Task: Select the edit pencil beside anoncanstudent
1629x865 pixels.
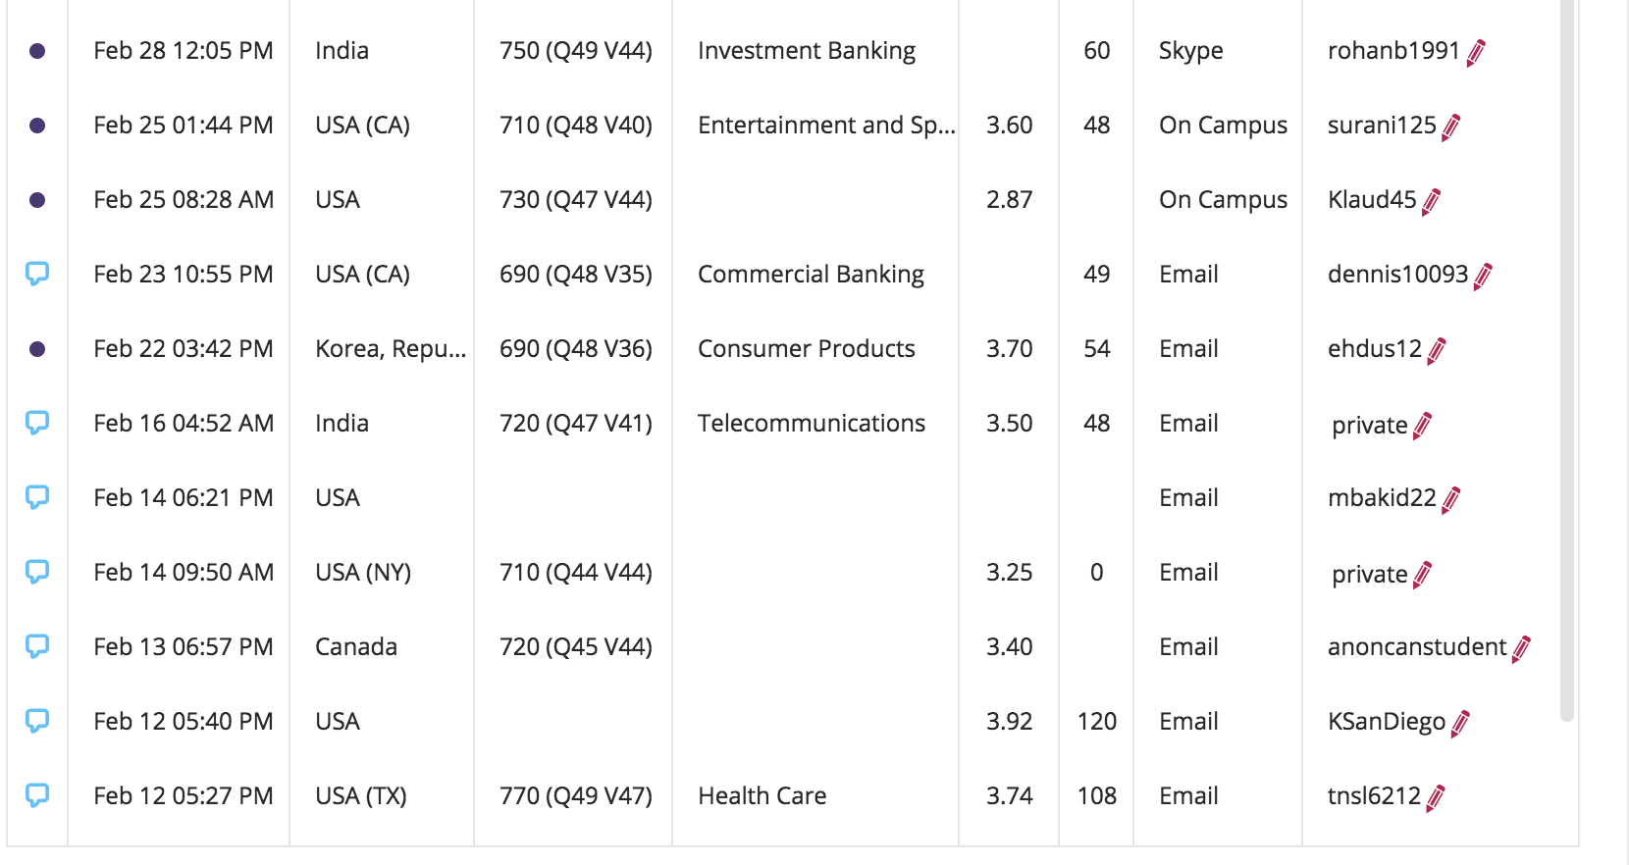Action: coord(1521,648)
